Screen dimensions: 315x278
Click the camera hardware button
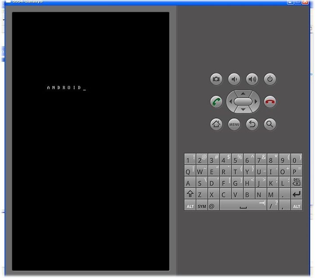[x=216, y=79]
